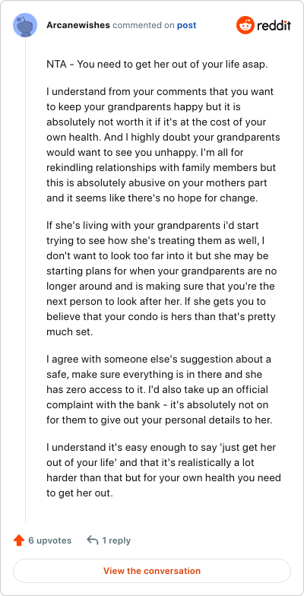This screenshot has height=596, width=304.
Task: Select the line "I understand from your comments"
Action: 160,92
